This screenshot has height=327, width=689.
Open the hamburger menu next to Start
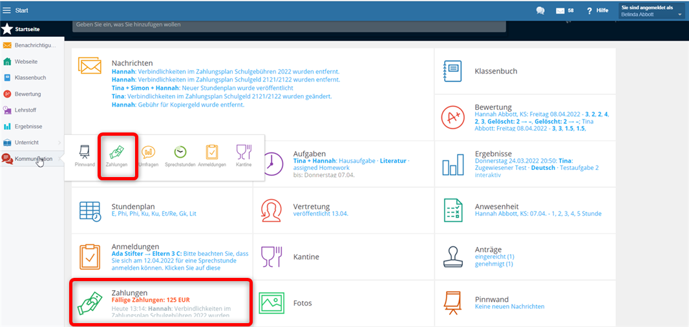[x=7, y=10]
